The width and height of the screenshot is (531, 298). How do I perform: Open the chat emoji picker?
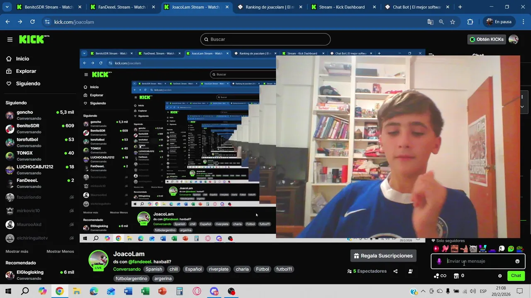[x=517, y=261]
